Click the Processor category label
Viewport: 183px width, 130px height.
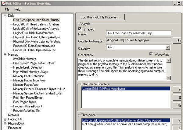coord(14,128)
